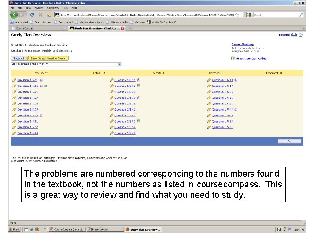Reload the page with the refresh icon

(x=32, y=15)
